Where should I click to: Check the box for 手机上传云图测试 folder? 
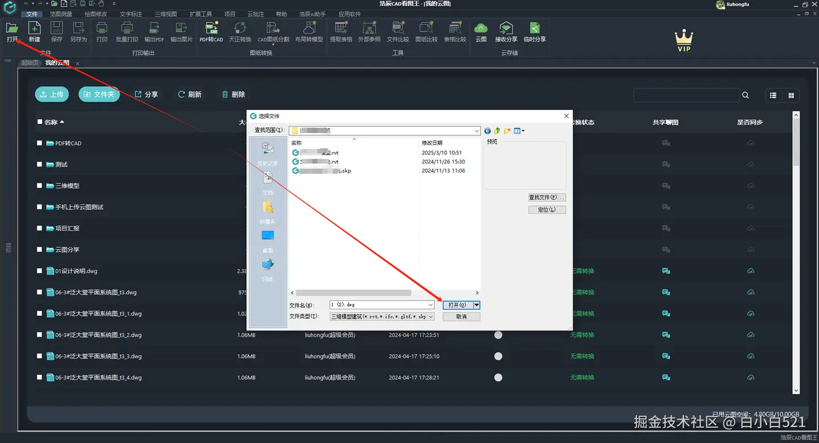(x=40, y=207)
